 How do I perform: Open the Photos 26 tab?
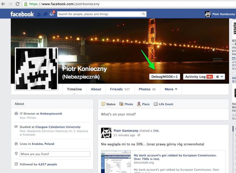point(147,89)
